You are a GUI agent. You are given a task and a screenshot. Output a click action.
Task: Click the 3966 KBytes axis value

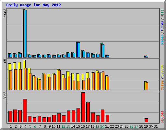[5, 95]
